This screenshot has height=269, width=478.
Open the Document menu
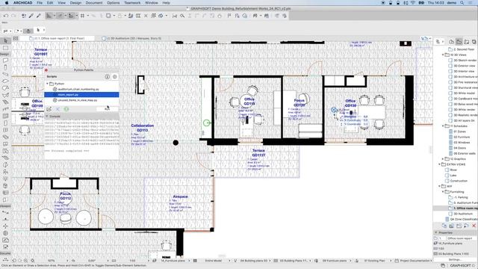tap(94, 3)
